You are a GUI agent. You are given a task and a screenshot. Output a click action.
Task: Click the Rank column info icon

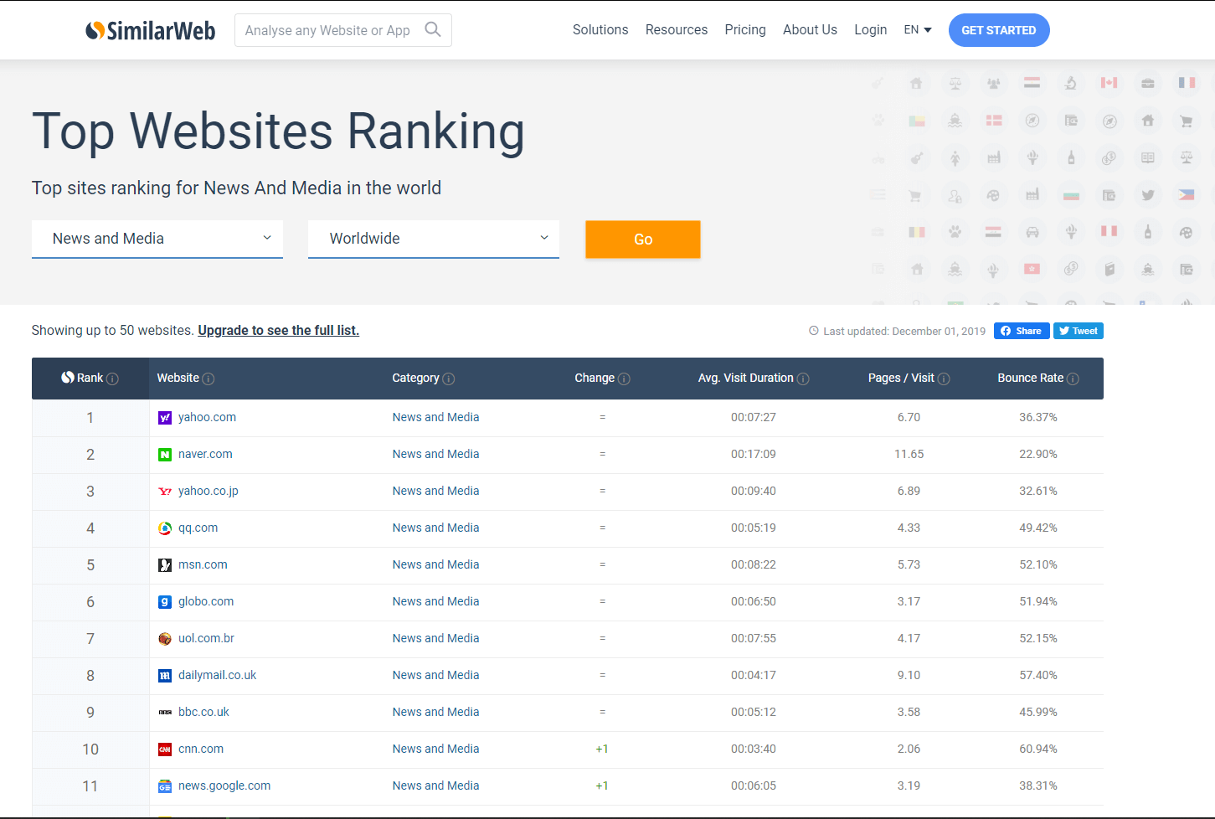(x=112, y=379)
